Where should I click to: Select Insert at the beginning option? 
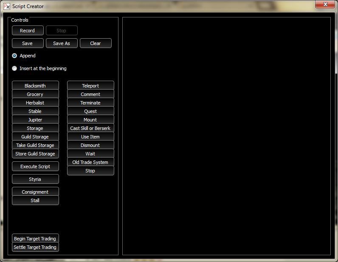click(x=15, y=68)
